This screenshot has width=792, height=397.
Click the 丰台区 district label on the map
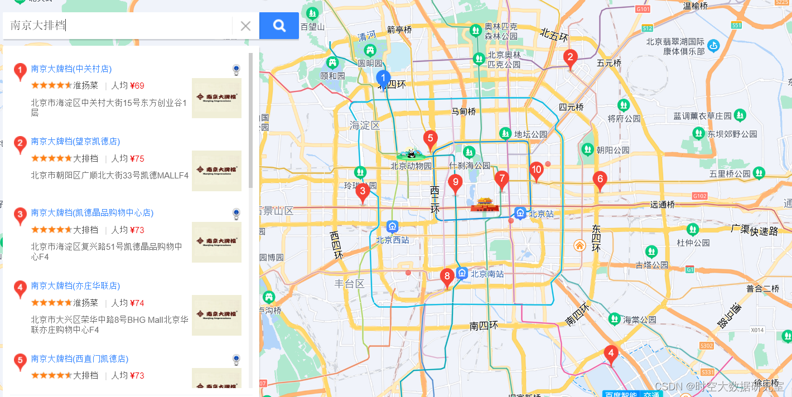pos(349,284)
